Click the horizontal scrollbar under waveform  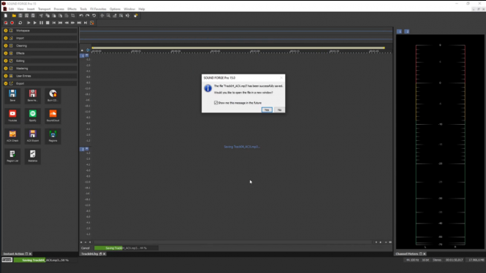point(233,242)
